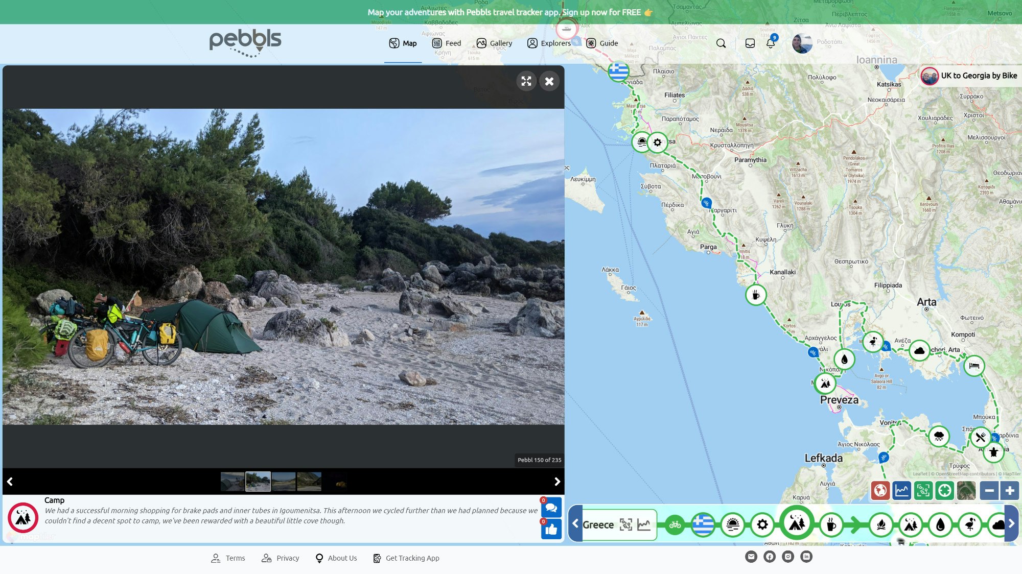Open the Explorers tab
The image size is (1022, 574).
click(x=549, y=43)
